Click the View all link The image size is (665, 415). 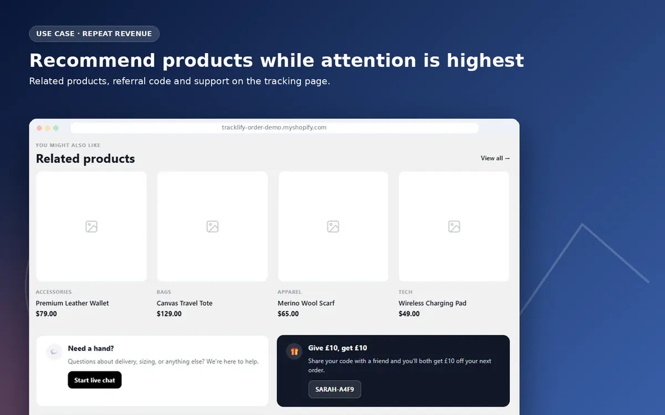tap(495, 158)
